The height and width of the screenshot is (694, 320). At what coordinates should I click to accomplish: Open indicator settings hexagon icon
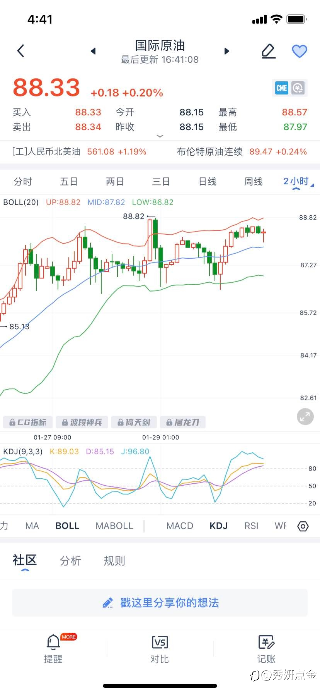(x=303, y=526)
